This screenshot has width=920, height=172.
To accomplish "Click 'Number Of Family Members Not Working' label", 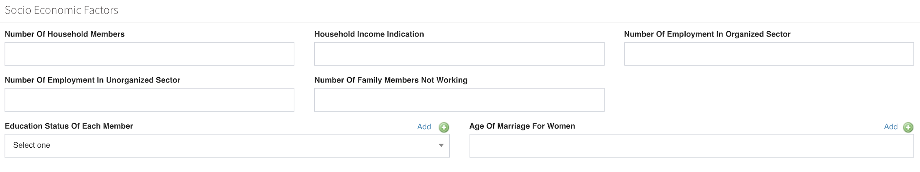I will click(390, 80).
